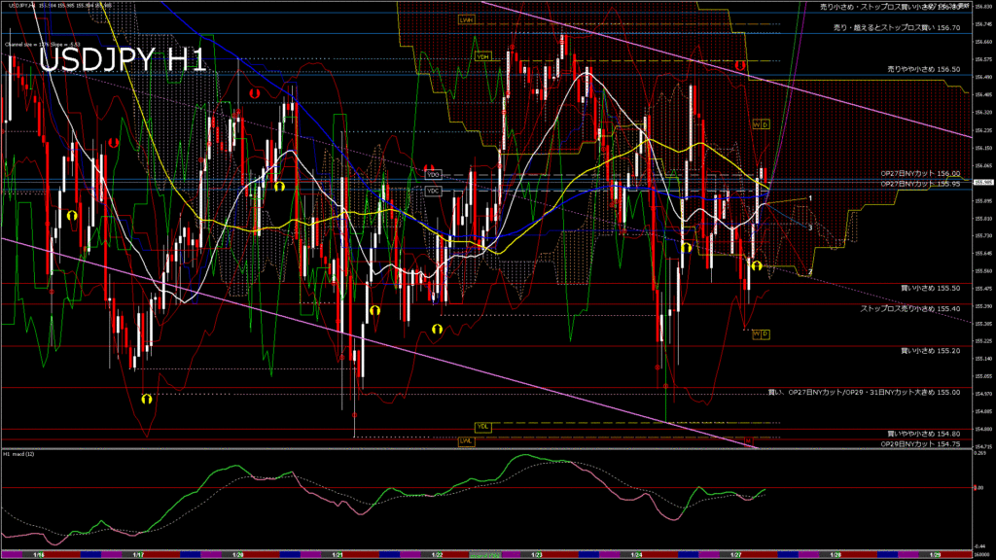Click the LWL last-week-low label

tap(467, 440)
